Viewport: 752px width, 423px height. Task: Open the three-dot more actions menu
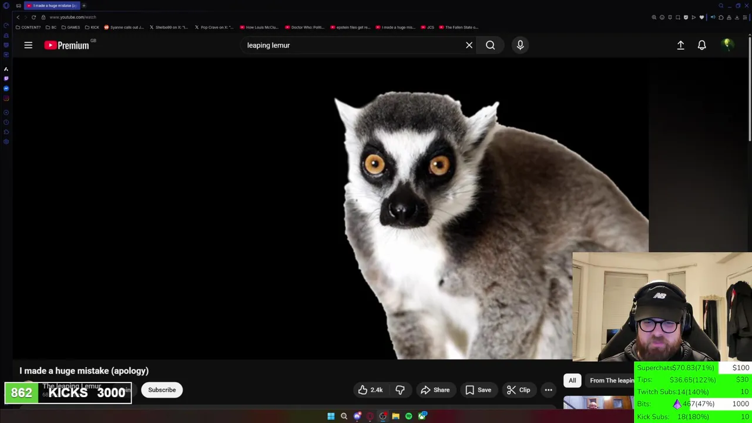tap(548, 390)
